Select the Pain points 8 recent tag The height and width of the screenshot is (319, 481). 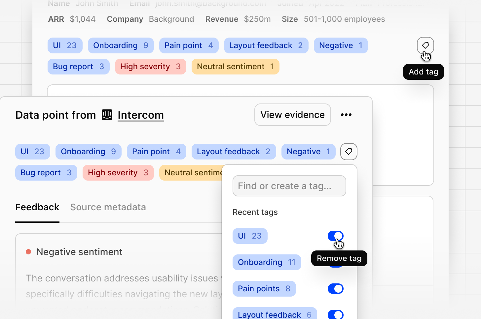click(x=264, y=289)
